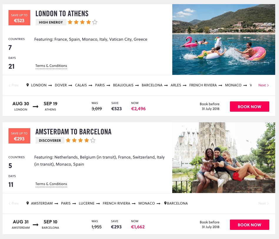Click the arrow between Aug 31 and Sep 10
Screen dimensions: 279x239
[x=36, y=225]
